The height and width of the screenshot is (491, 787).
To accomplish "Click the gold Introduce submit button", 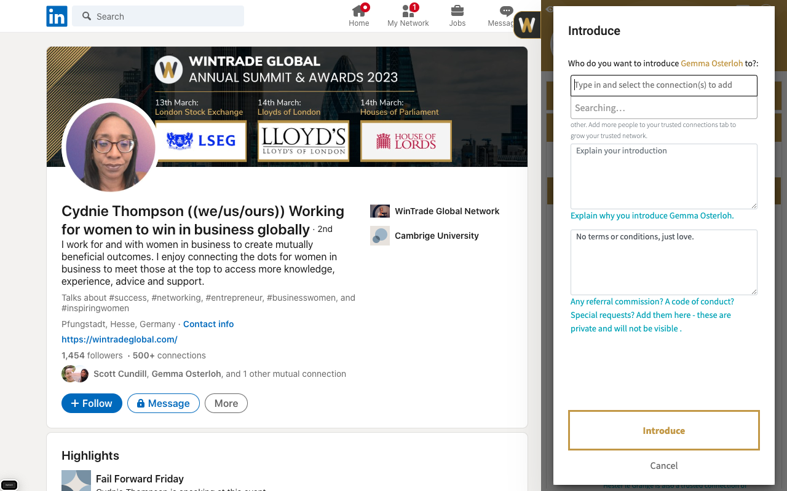I will coord(664,430).
